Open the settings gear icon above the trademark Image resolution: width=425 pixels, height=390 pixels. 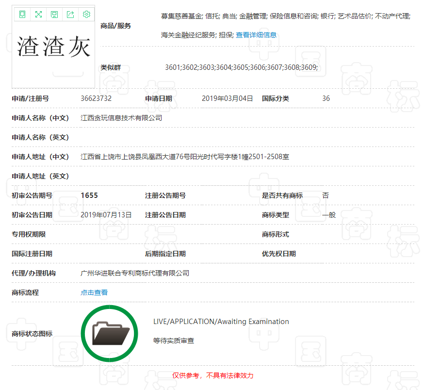coord(86,14)
